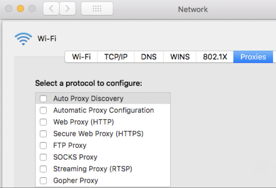Image resolution: width=276 pixels, height=188 pixels.
Task: Turn on the SOCKS Proxy option
Action: 43,157
